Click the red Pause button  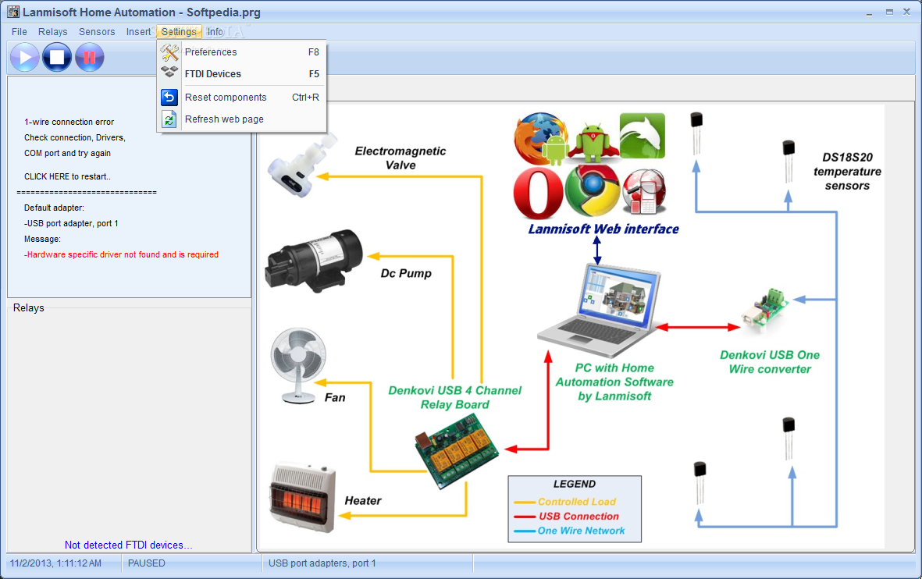(89, 57)
